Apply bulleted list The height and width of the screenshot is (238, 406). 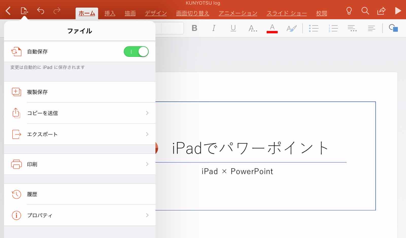click(x=314, y=28)
